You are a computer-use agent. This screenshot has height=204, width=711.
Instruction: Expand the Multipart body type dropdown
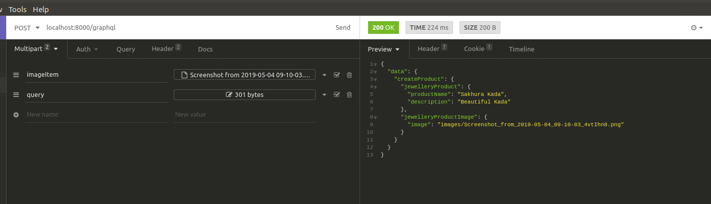tap(36, 49)
